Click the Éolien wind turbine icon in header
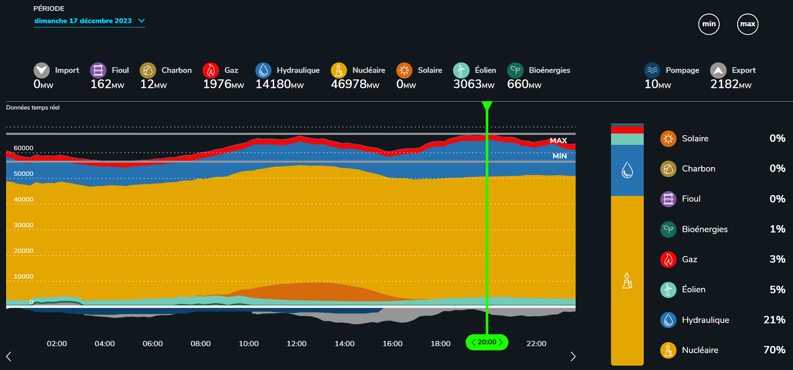 pyautogui.click(x=461, y=70)
